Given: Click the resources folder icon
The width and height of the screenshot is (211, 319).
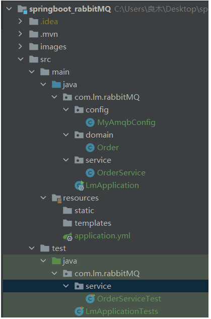Looking at the screenshot, I should (56, 199).
